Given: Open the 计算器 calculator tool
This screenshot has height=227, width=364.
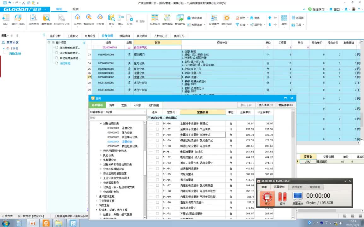Looking at the screenshot, I should 297,18.
